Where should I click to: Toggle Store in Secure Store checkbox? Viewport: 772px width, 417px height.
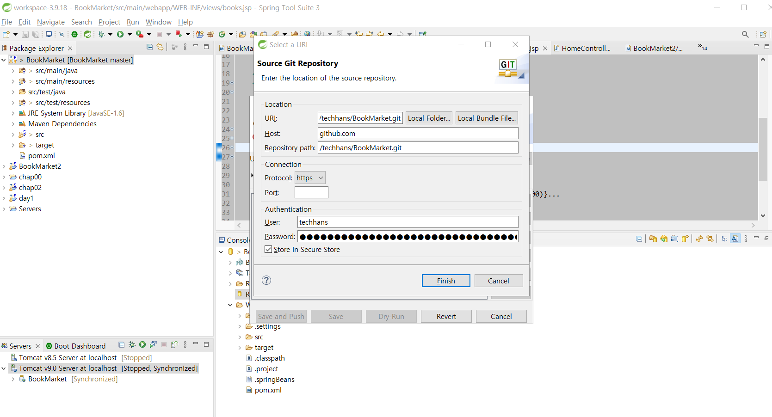point(268,249)
